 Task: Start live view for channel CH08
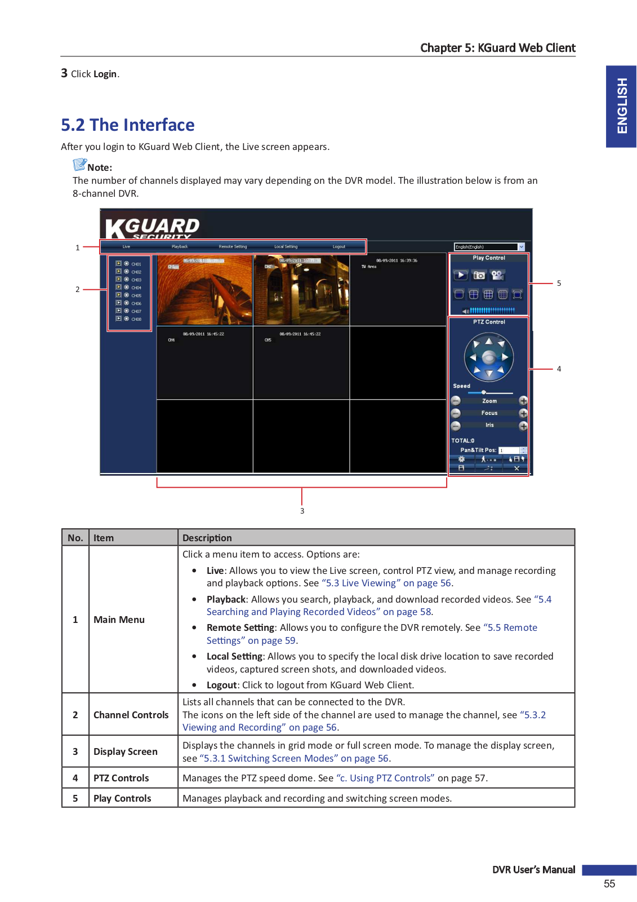(118, 319)
